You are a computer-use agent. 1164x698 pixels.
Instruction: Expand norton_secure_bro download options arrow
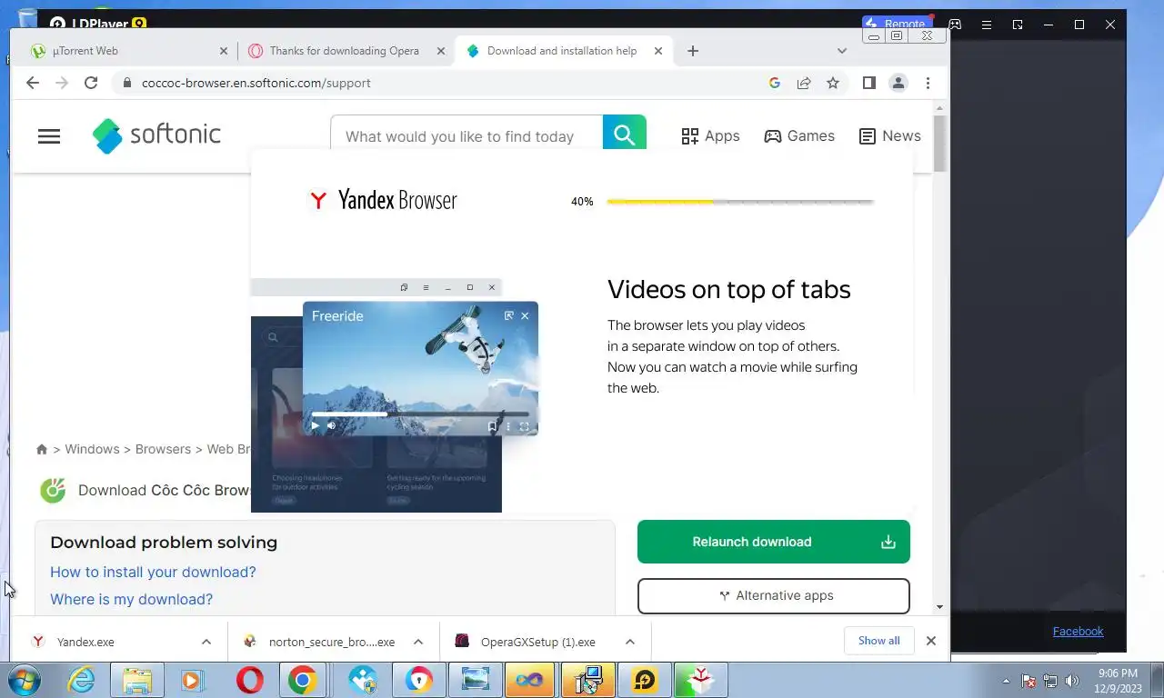coord(418,642)
